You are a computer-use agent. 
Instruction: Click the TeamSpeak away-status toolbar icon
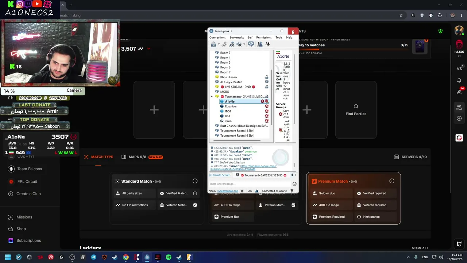[213, 44]
